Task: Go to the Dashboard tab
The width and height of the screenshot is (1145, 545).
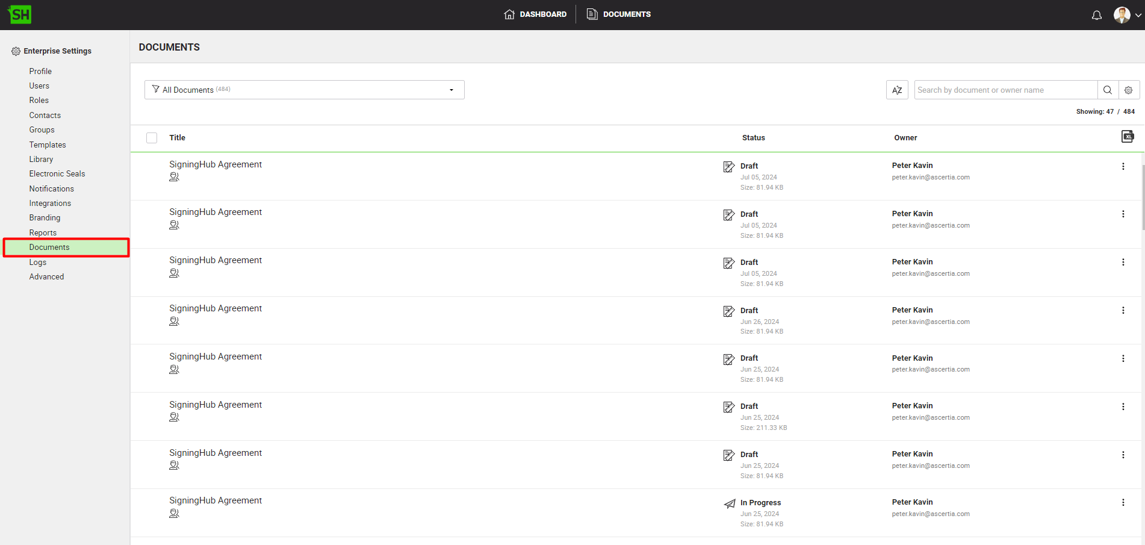Action: click(x=535, y=14)
